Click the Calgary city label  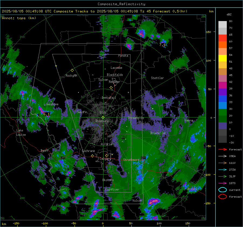click(x=105, y=159)
